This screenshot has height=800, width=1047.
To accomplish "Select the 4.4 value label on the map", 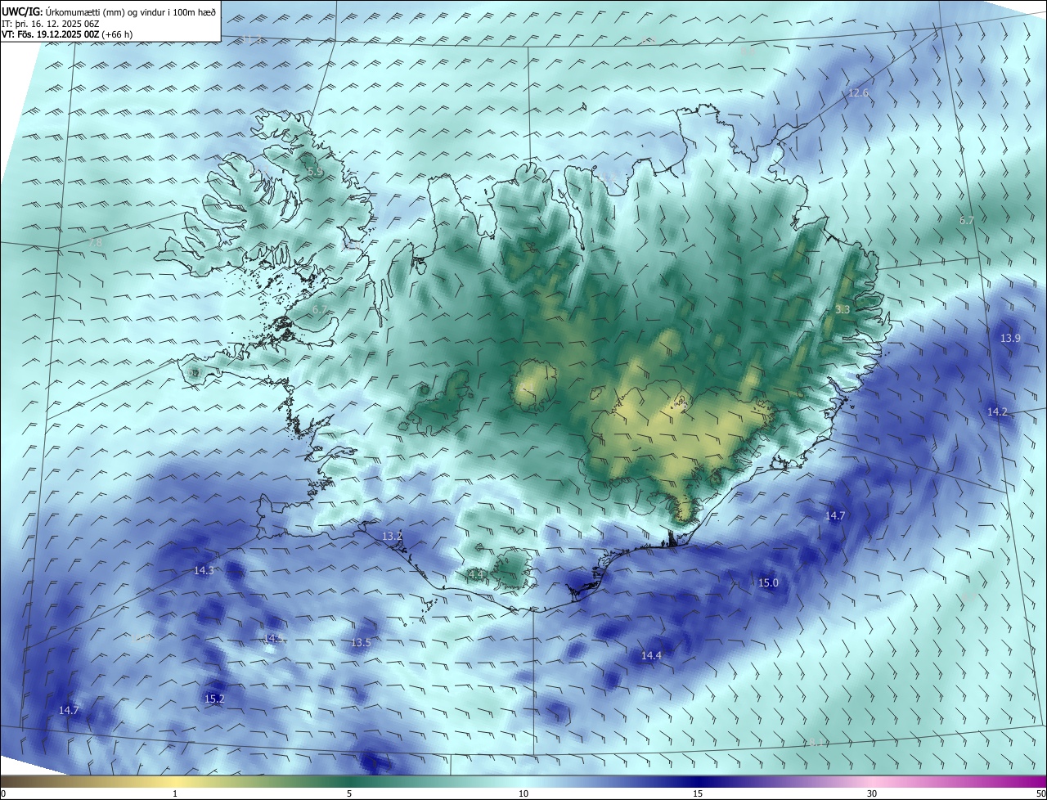I will pos(476,575).
